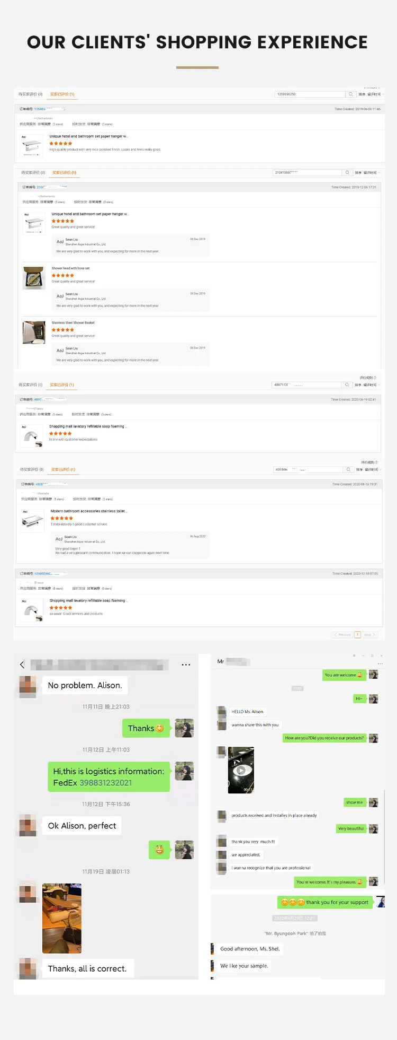397x1040 pixels.
Task: Open the Shower head with hose set thumbnail
Action: tap(34, 278)
